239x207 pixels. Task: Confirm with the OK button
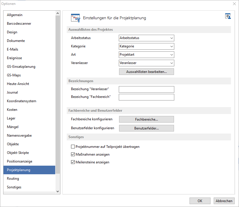coord(200,201)
